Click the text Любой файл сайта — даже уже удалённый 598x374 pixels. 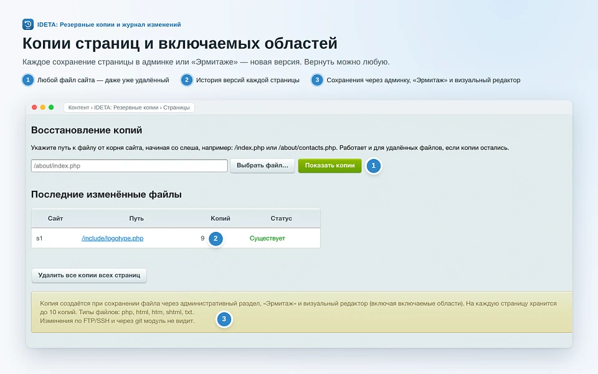pyautogui.click(x=103, y=80)
